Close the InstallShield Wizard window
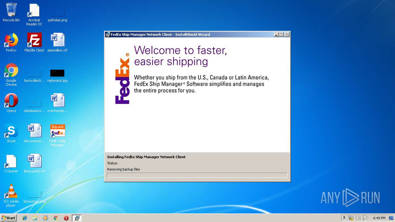This screenshot has height=222, width=395. [287, 35]
